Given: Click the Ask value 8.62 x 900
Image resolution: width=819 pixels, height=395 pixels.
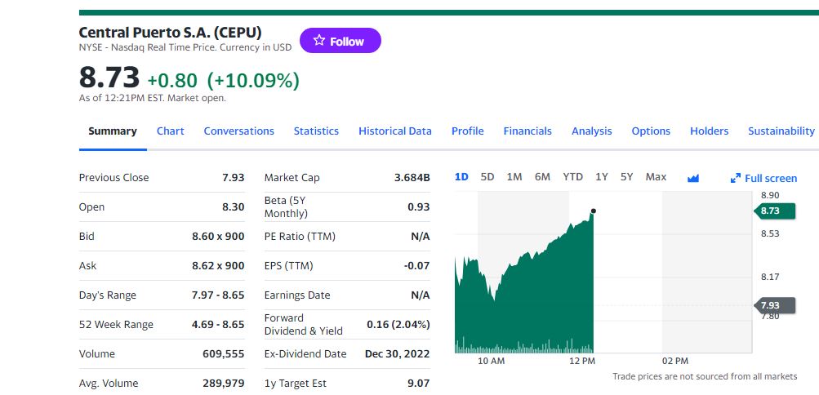Looking at the screenshot, I should pos(218,265).
